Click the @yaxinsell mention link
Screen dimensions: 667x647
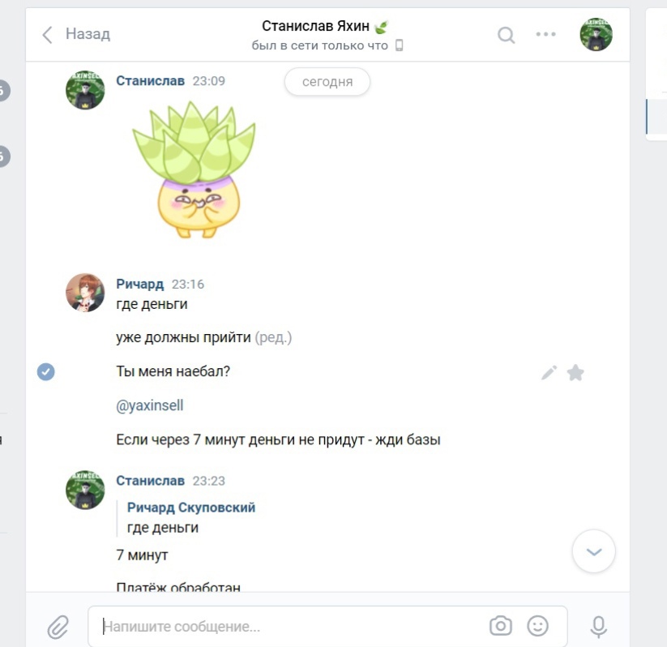tap(149, 405)
